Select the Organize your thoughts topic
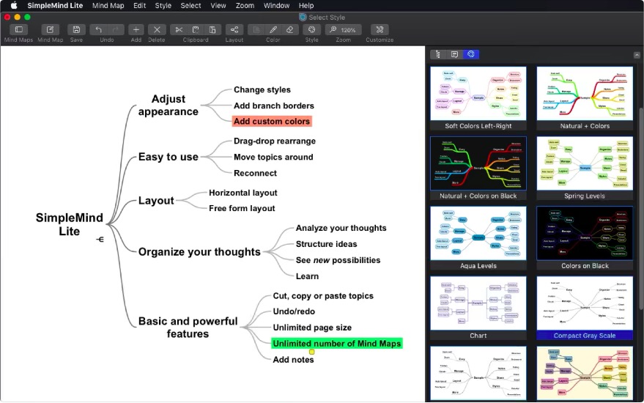 [x=199, y=252]
